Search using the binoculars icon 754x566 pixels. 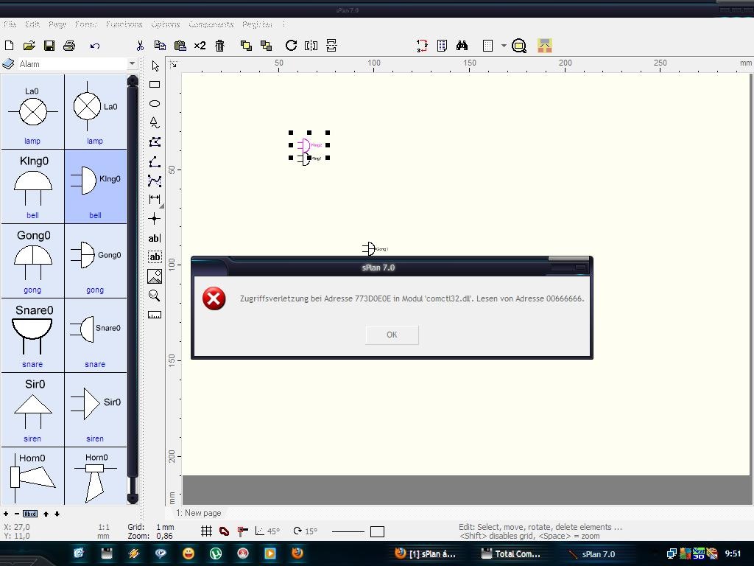pyautogui.click(x=462, y=46)
